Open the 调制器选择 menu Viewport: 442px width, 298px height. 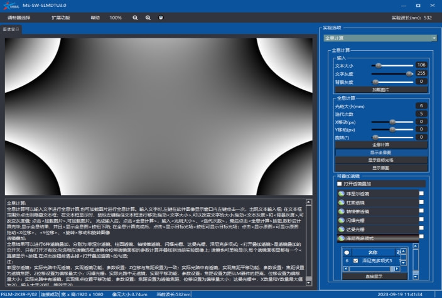coord(18,18)
